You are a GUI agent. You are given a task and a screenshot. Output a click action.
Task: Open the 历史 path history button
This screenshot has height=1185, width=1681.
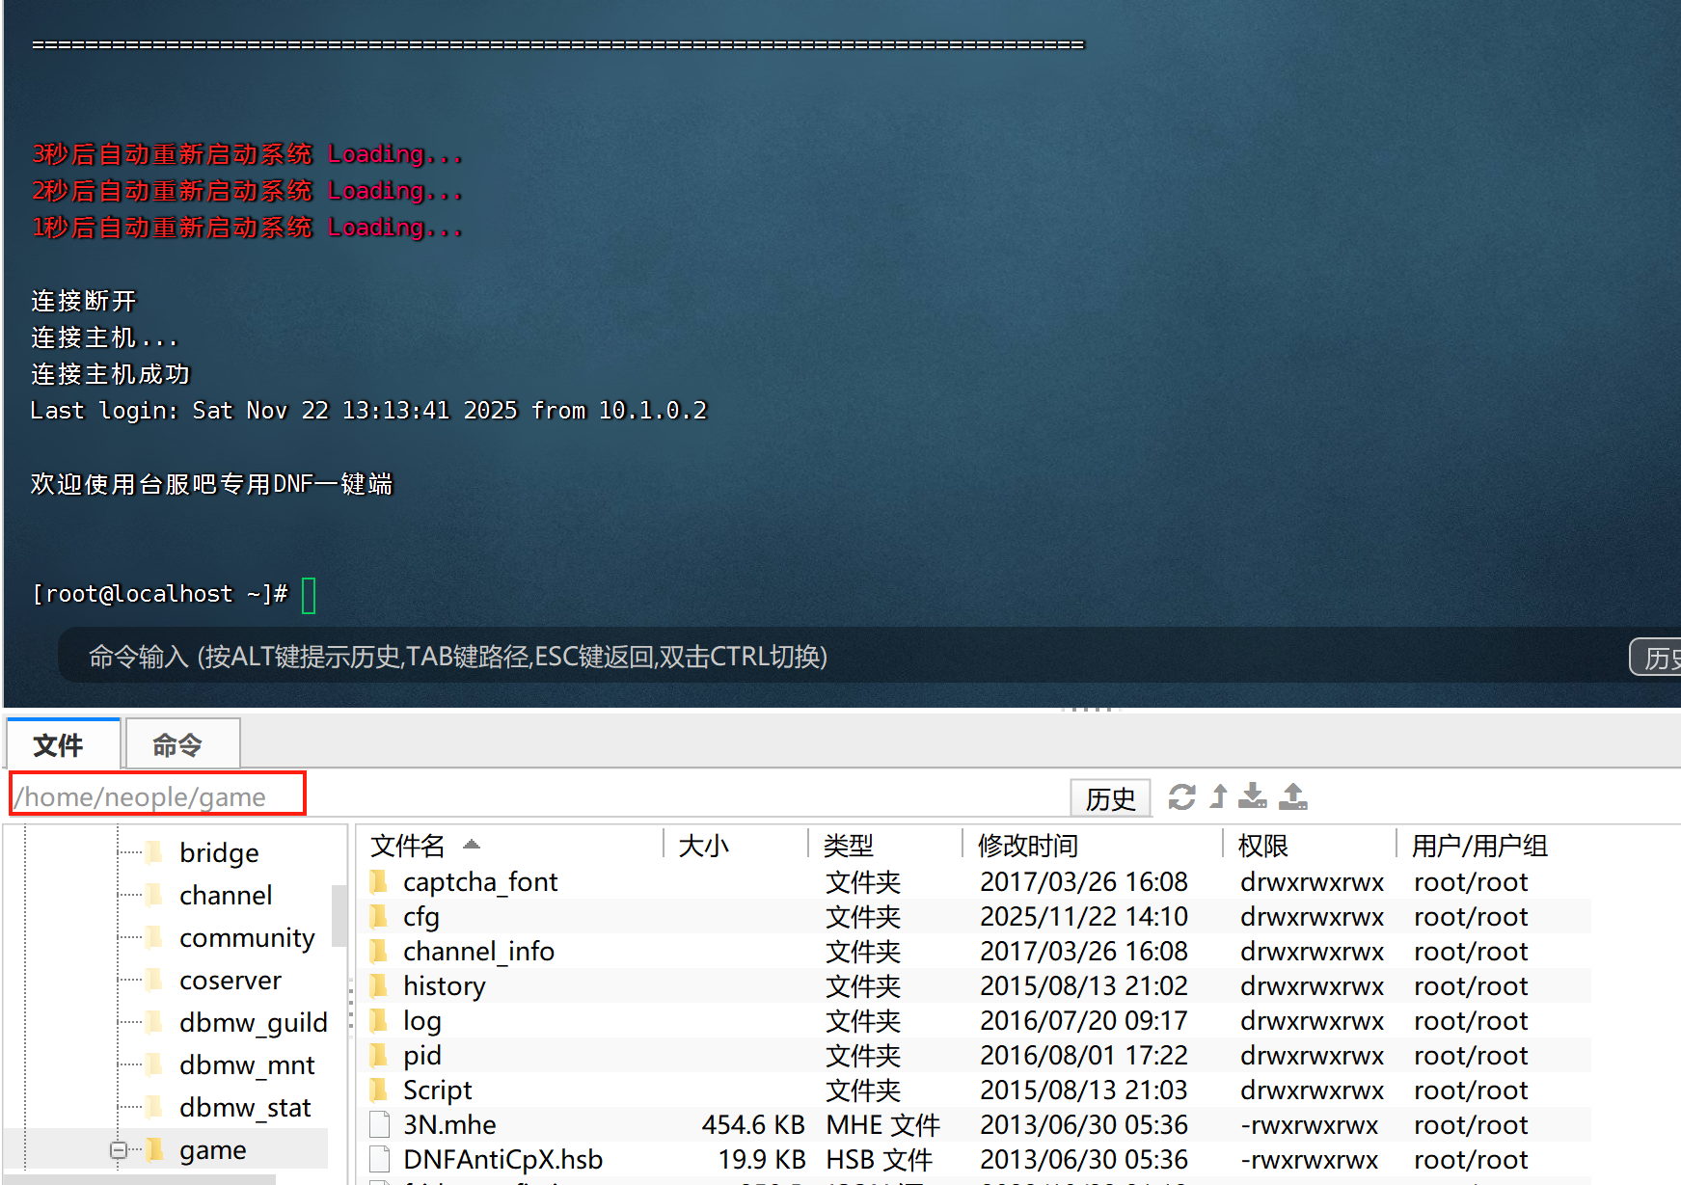point(1111,798)
